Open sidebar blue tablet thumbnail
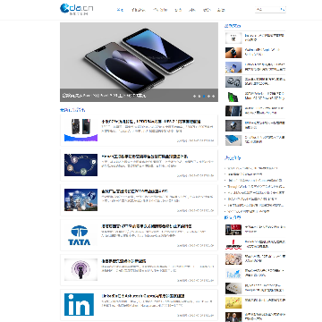This screenshot has width=322, height=322. tap(233, 140)
